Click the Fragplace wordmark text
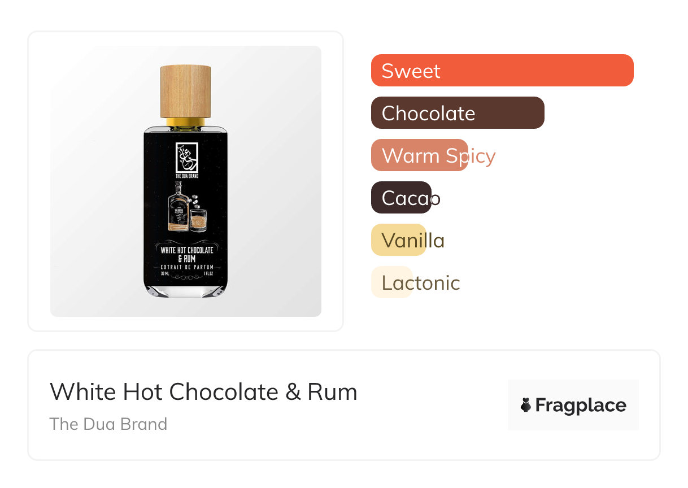The height and width of the screenshot is (488, 688). (581, 405)
